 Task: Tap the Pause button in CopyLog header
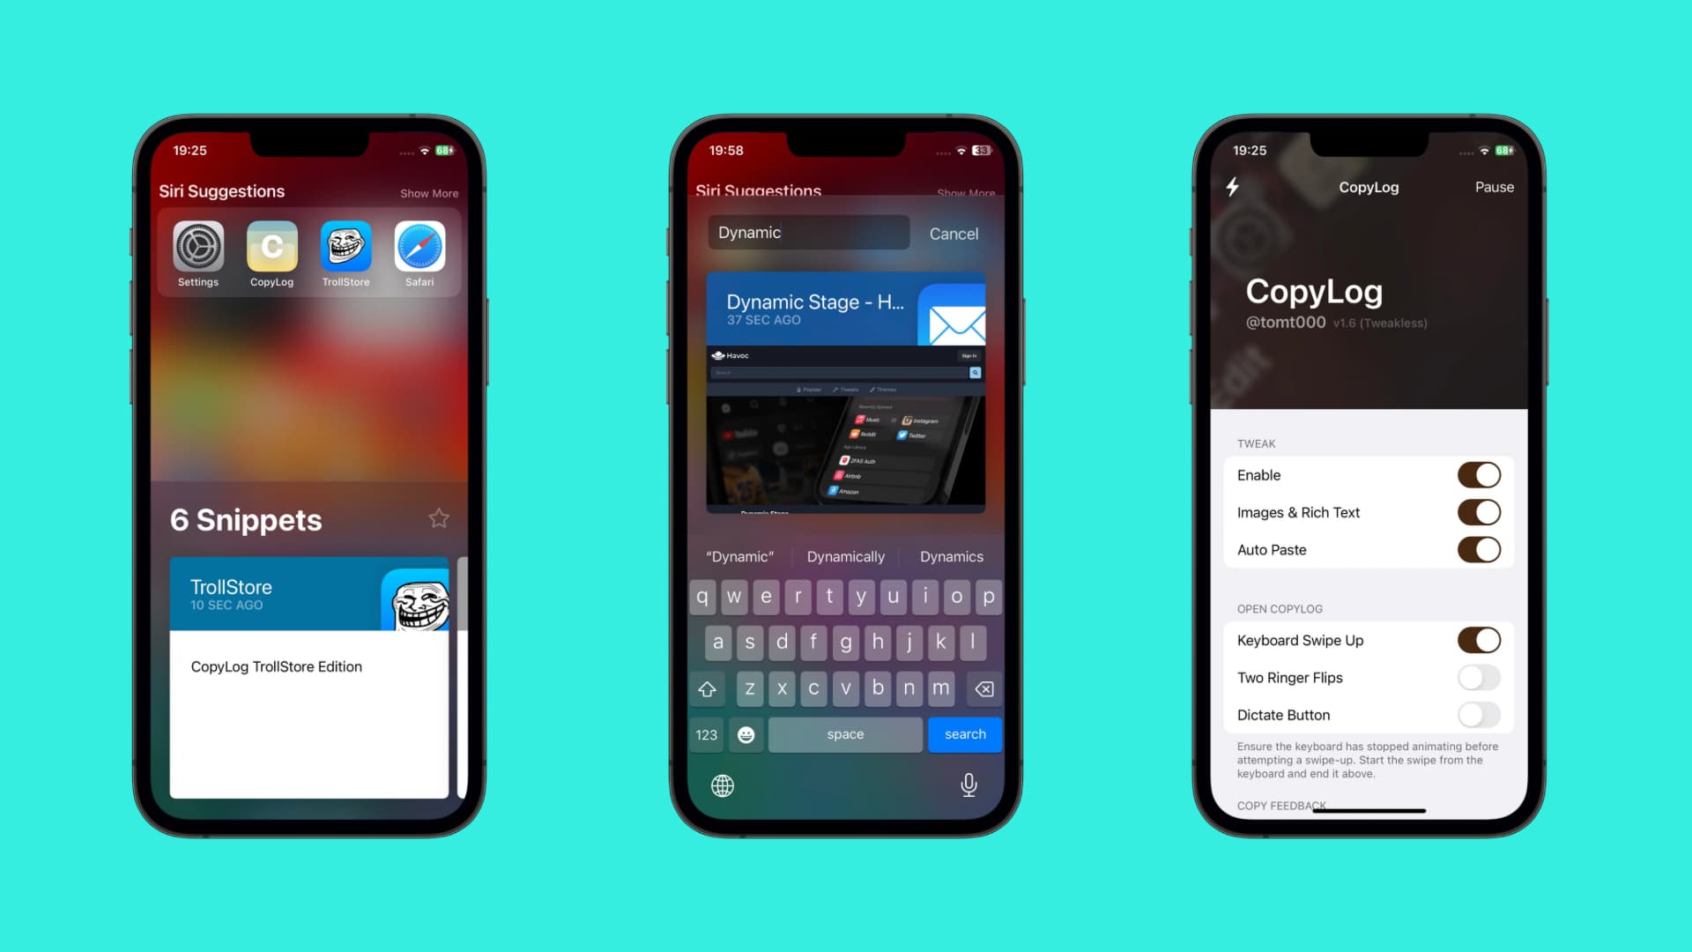(1492, 187)
